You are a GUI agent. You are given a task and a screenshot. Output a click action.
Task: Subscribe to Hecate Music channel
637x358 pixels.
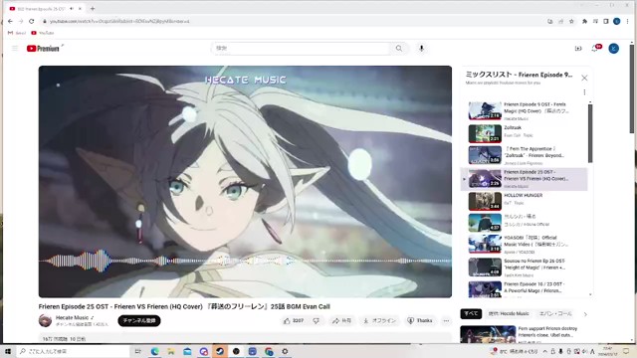[x=139, y=320]
